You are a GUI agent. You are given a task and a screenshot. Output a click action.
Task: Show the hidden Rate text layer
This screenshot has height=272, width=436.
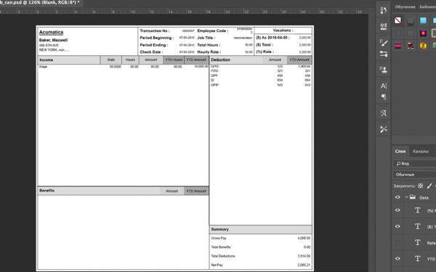[397, 242]
